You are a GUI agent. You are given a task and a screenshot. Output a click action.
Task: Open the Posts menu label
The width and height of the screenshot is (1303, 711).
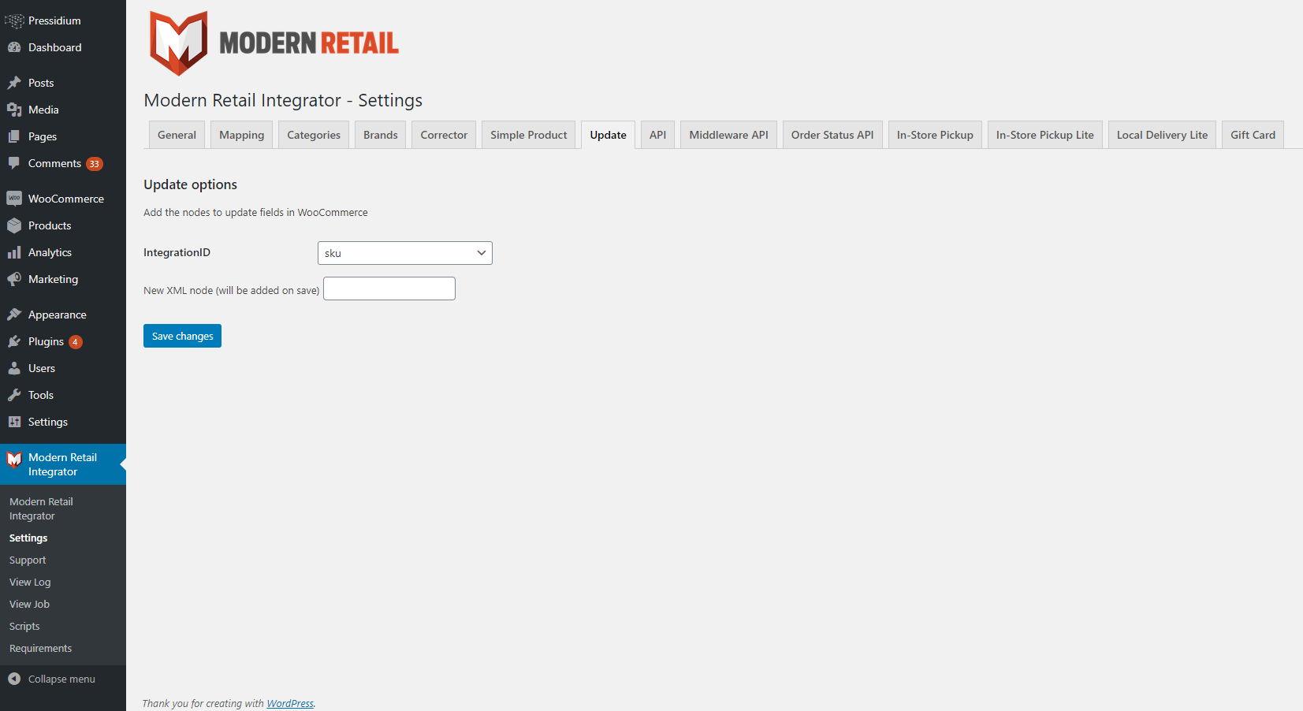(41, 83)
